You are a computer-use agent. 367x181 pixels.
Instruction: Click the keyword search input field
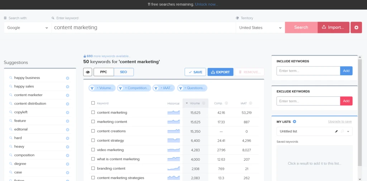pos(143,27)
